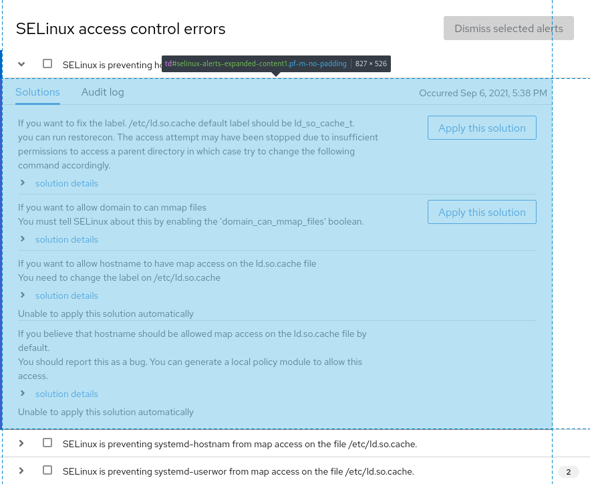Expand solution details for the local policy module fix
The image size is (590, 484).
(x=66, y=393)
